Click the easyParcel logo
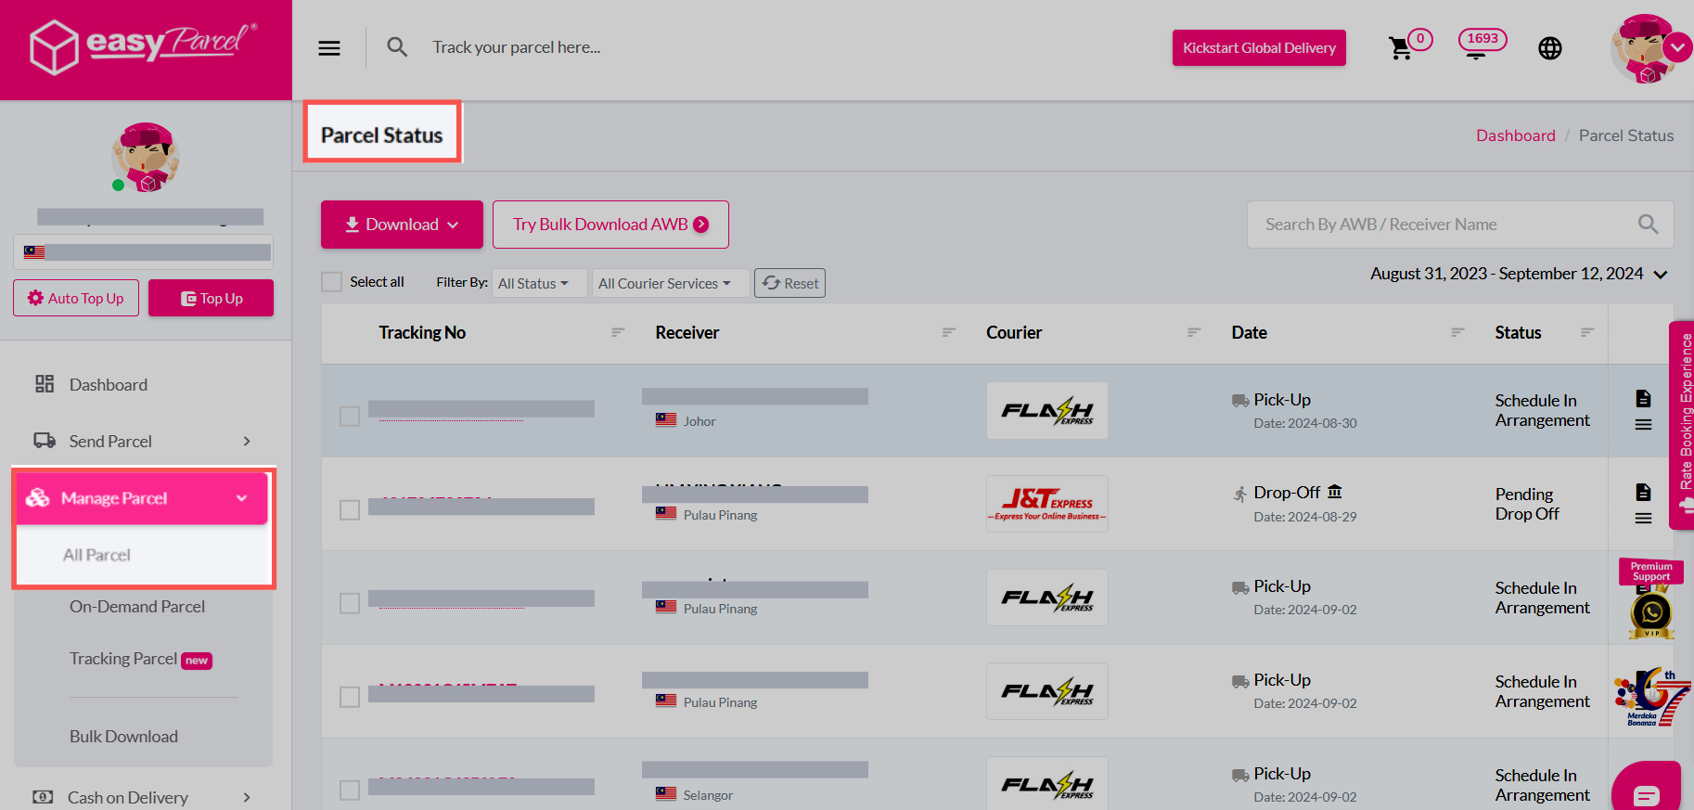 point(145,45)
